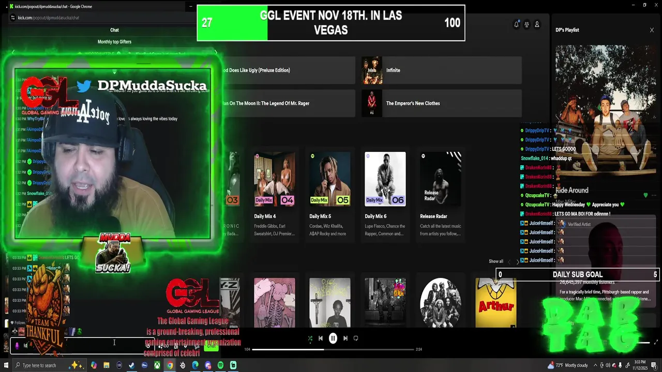This screenshot has width=662, height=372.
Task: Click Show all link
Action: click(x=496, y=261)
